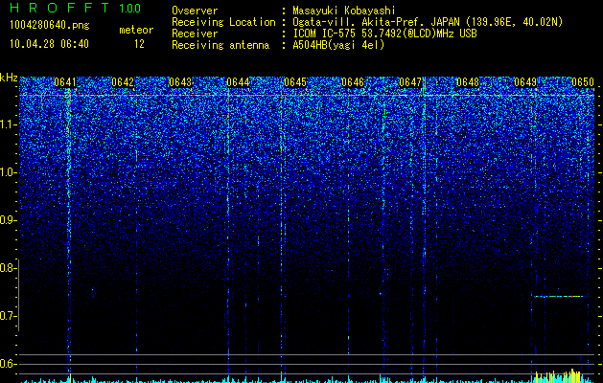Click the 0648 time marker
This screenshot has width=603, height=383.
click(468, 82)
